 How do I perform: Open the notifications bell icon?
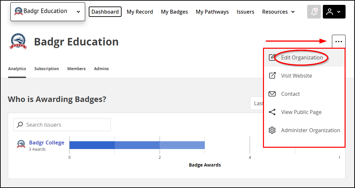coord(314,12)
